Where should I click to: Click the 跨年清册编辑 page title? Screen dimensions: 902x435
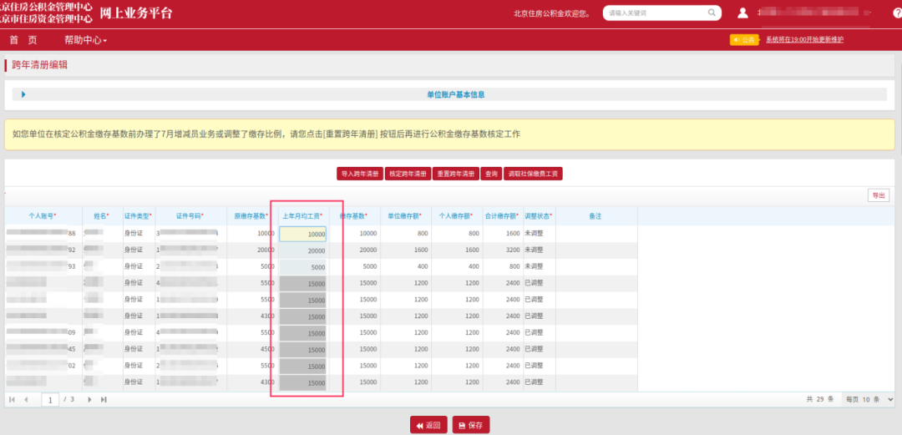pos(40,66)
